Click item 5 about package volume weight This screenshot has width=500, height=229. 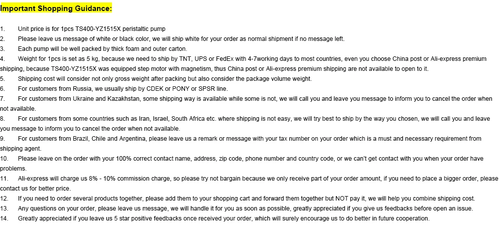point(156,79)
